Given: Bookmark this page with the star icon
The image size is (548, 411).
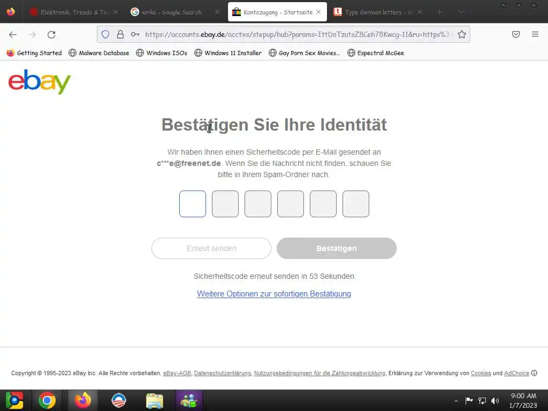Looking at the screenshot, I should tap(462, 34).
